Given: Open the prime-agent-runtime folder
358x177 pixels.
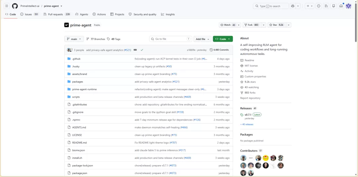Looking at the screenshot, I should coord(84,89).
